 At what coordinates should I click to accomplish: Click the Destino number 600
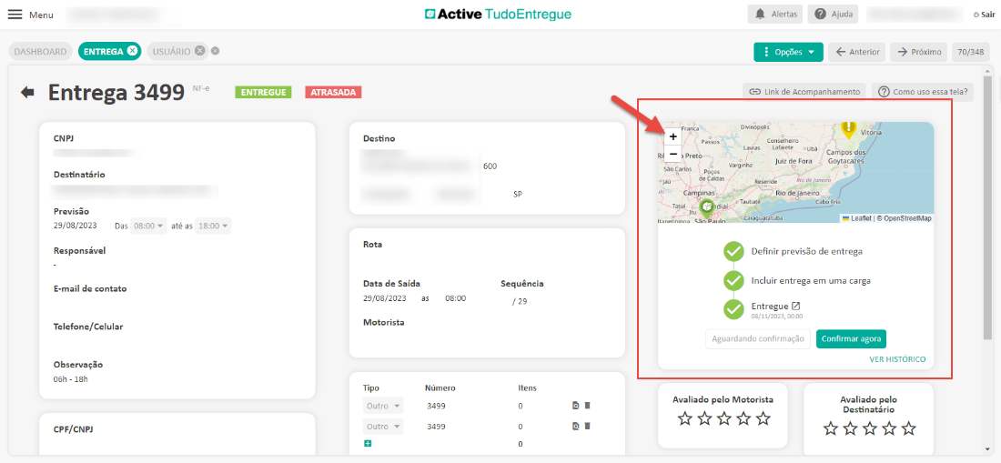[x=490, y=166]
